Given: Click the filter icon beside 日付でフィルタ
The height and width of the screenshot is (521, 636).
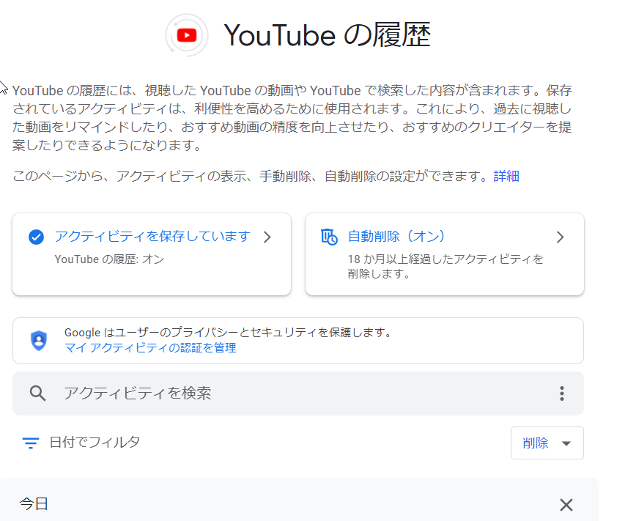Looking at the screenshot, I should point(29,443).
